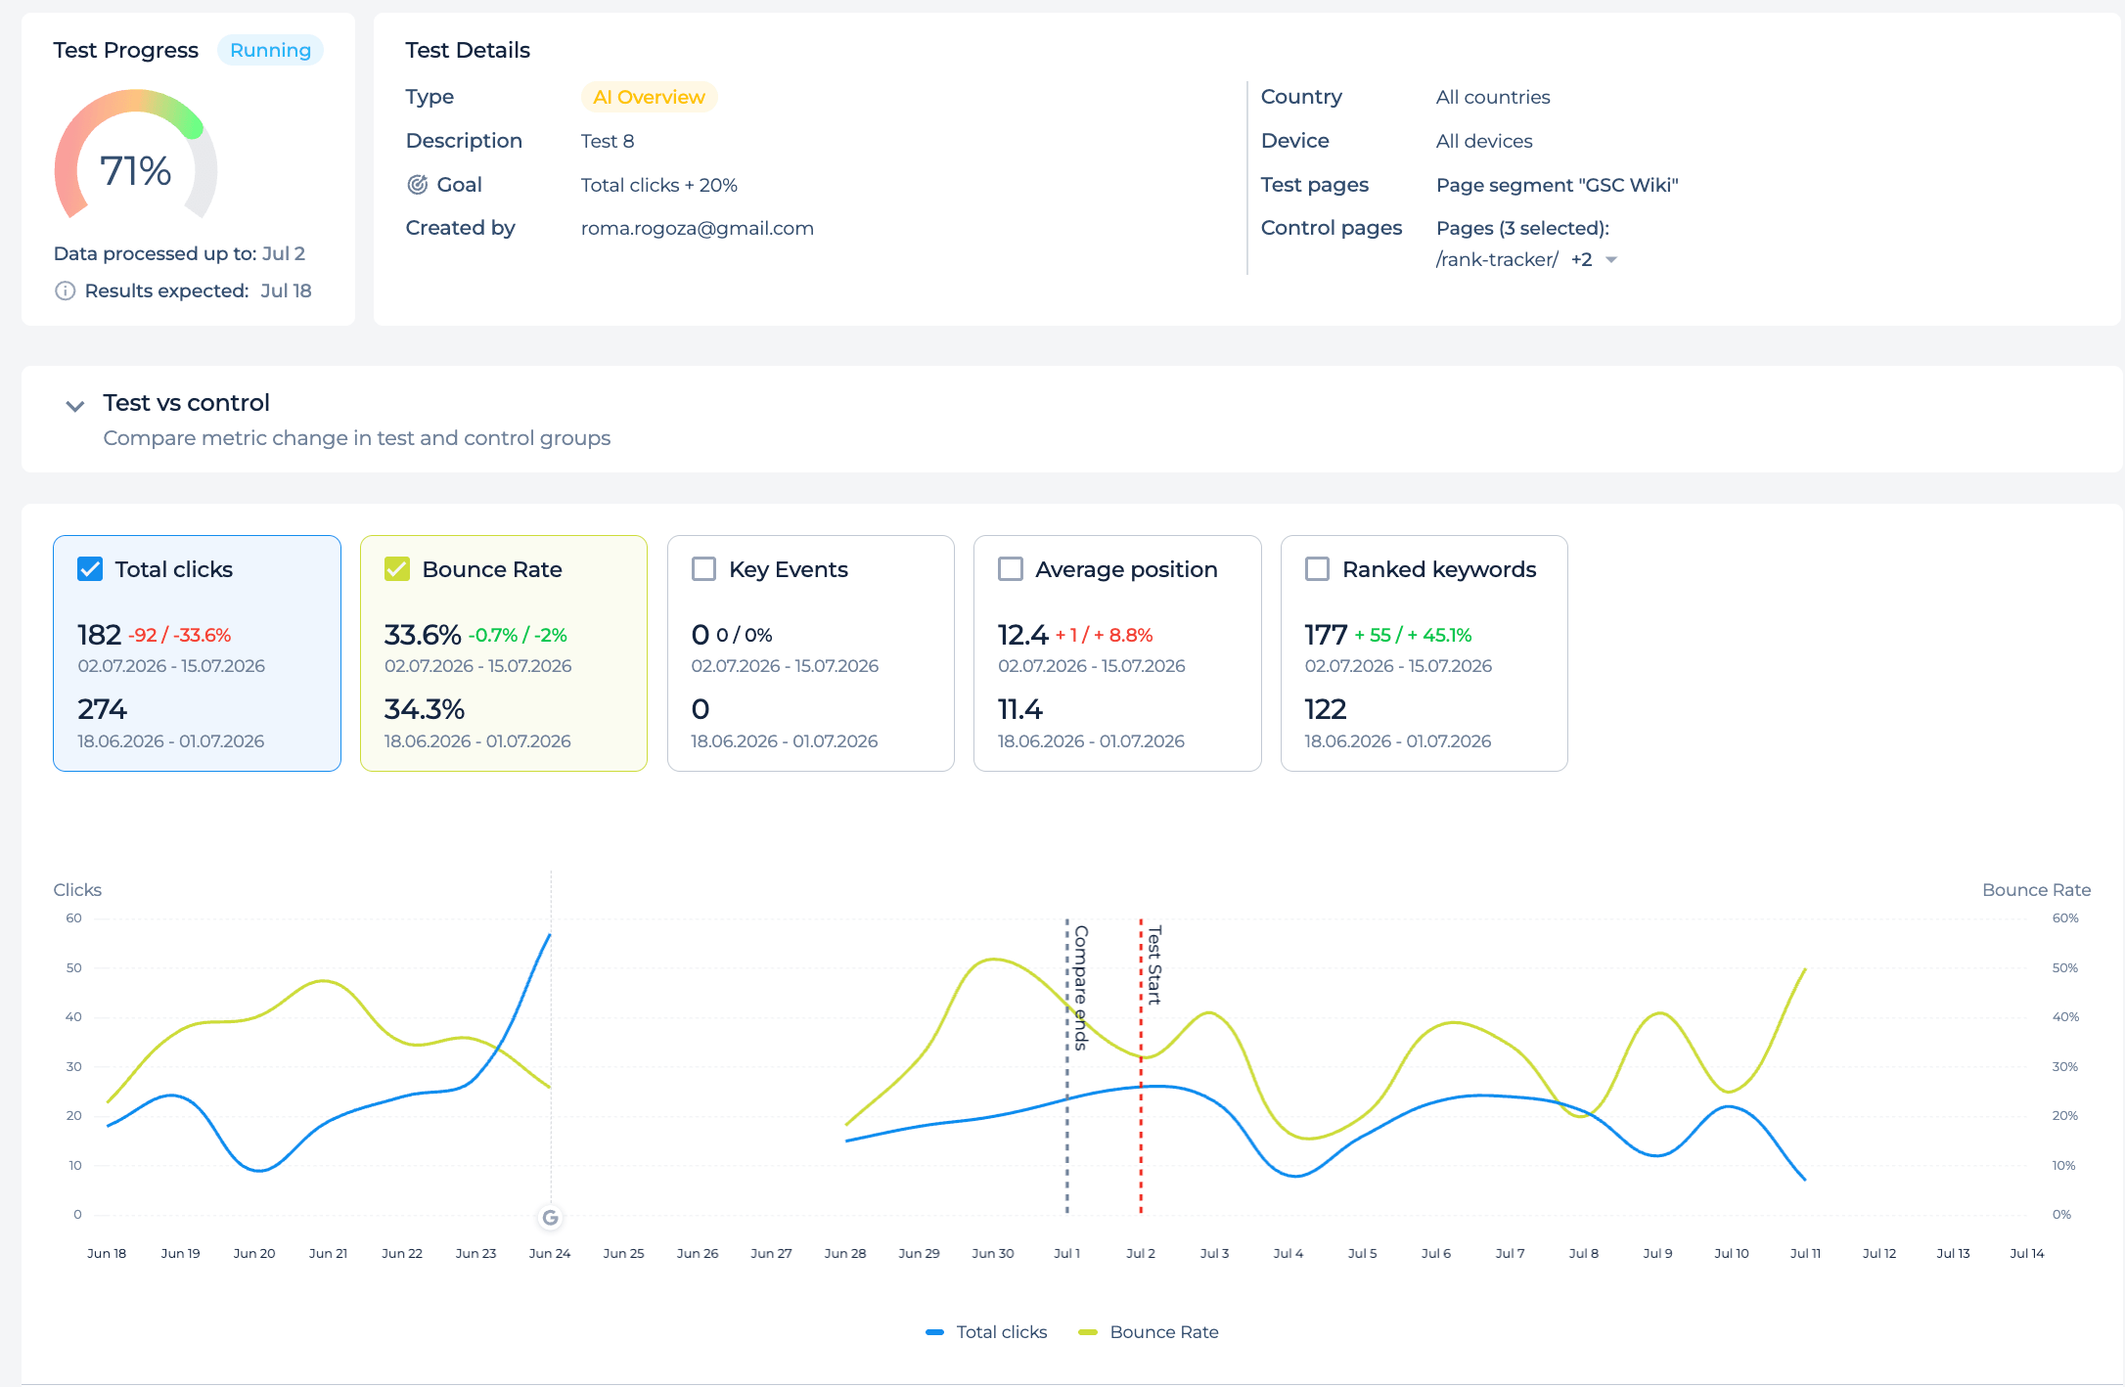Click the 34.3% previous bounce rate
This screenshot has width=2125, height=1387.
coord(425,709)
